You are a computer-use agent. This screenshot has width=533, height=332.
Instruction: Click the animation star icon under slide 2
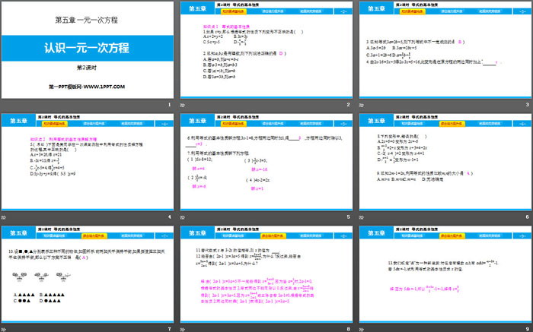click(x=185, y=105)
